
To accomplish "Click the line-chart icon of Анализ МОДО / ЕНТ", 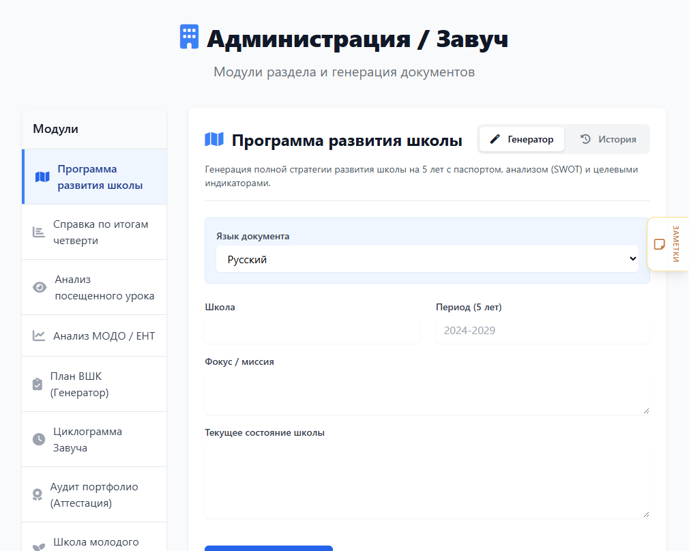I will tap(39, 336).
